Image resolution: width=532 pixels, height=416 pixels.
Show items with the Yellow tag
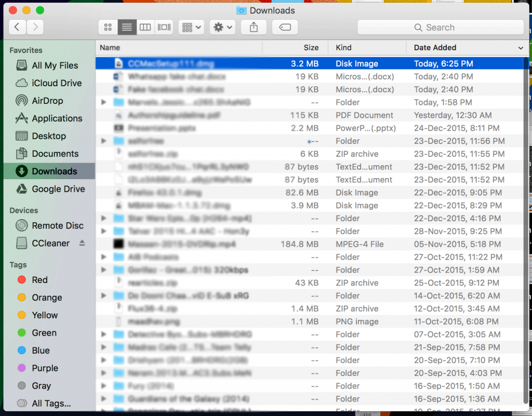[x=37, y=315]
